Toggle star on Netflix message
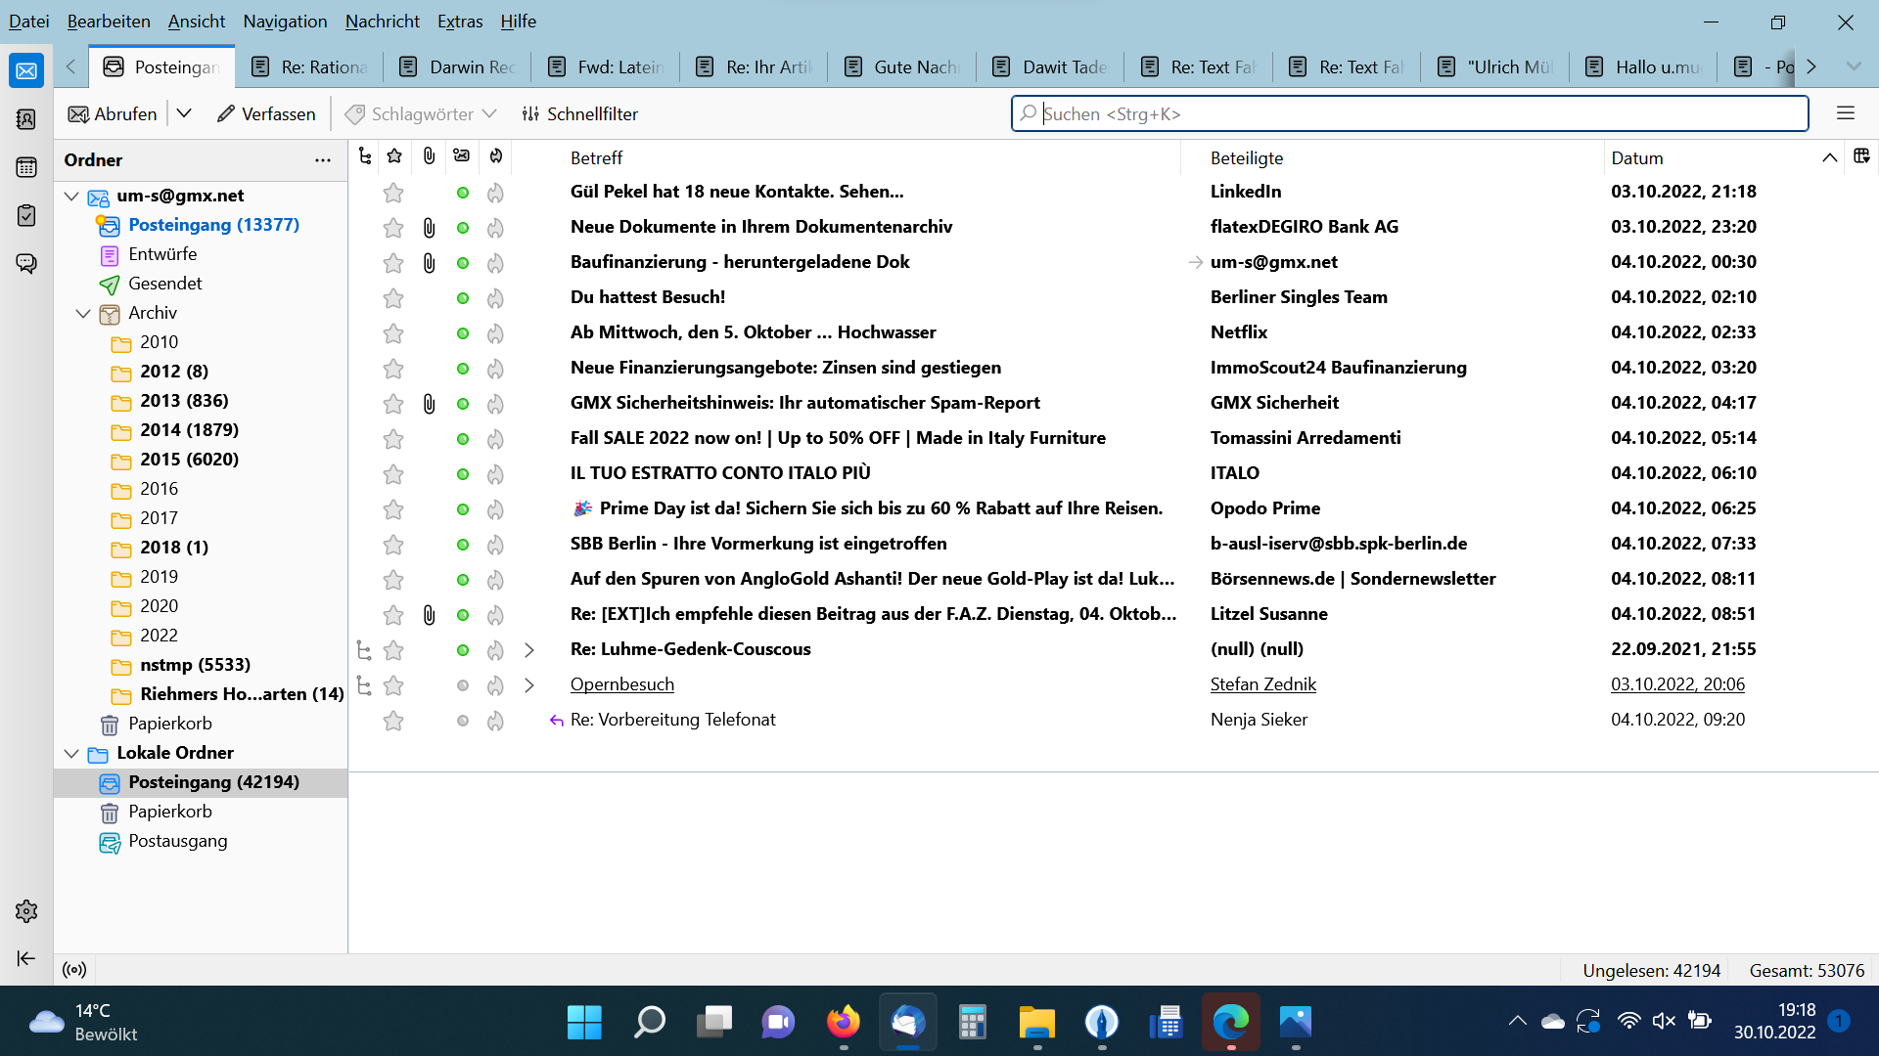Viewport: 1879px width, 1056px height. pos(393,333)
